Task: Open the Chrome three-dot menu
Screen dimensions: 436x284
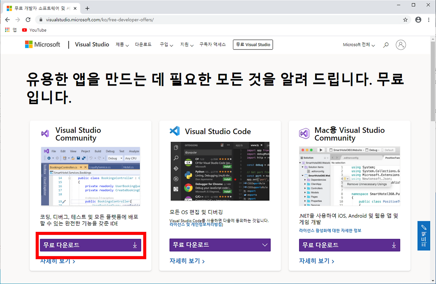Action: (429, 20)
